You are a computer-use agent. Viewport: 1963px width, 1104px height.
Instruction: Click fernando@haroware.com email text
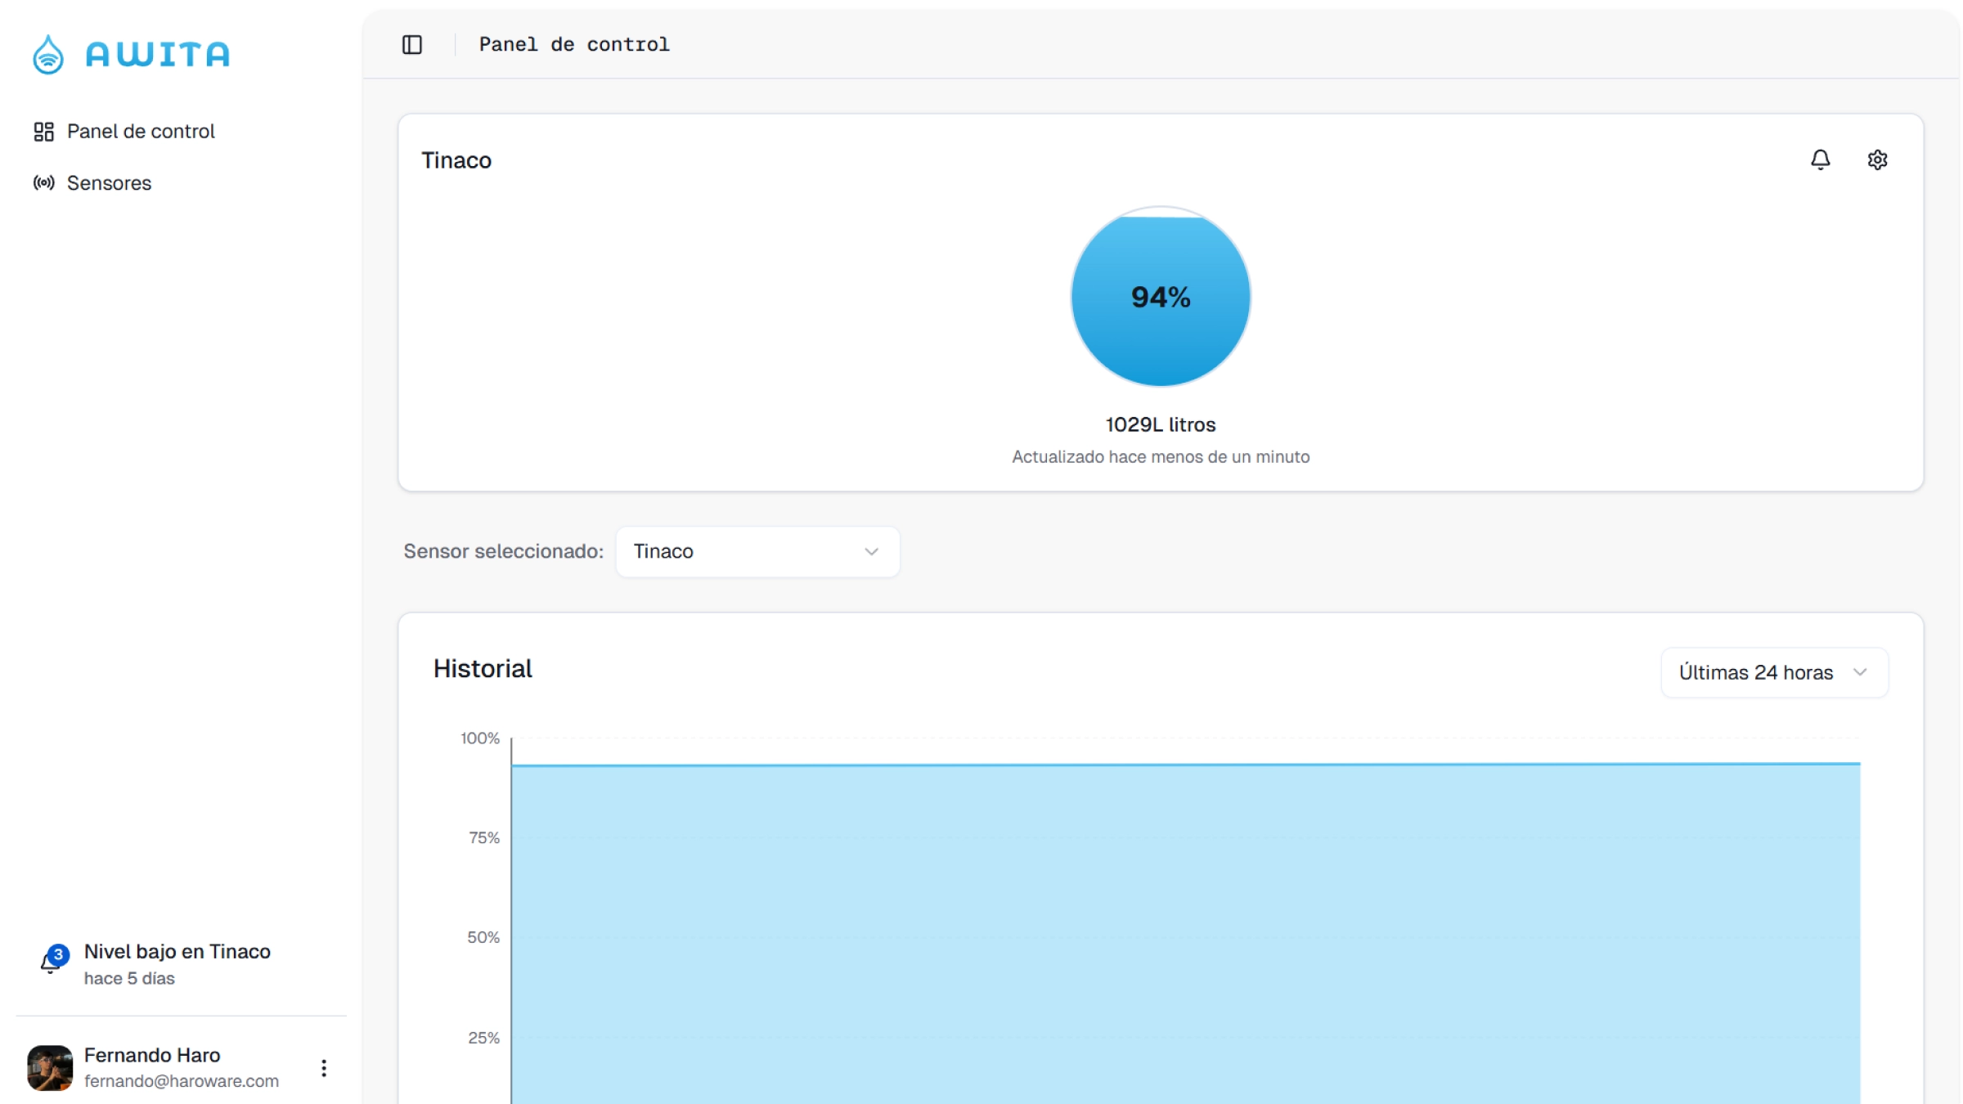(182, 1081)
